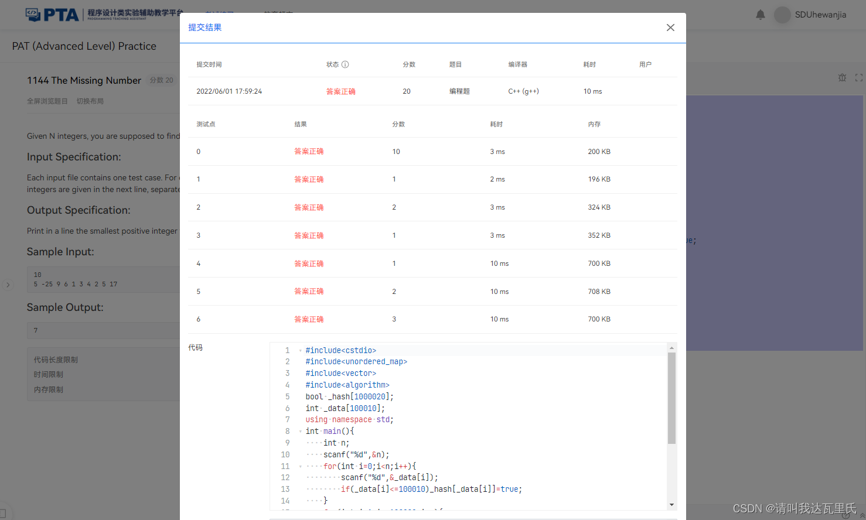Click the code viewer scrollbar thumb
The image size is (866, 520).
pyautogui.click(x=671, y=398)
